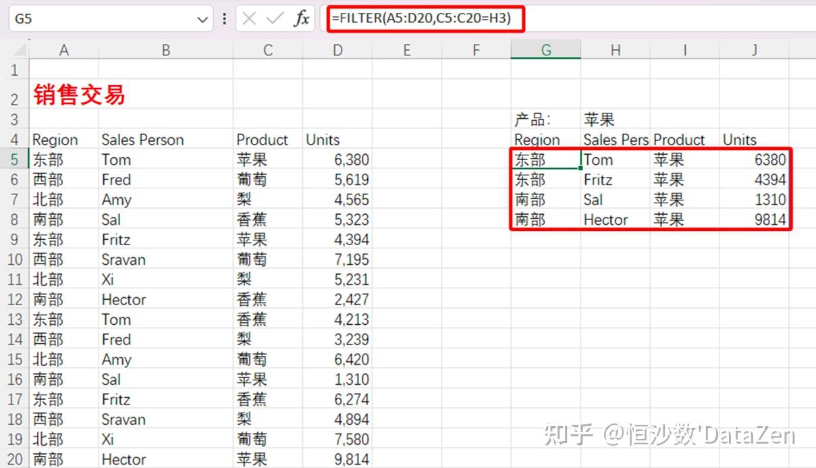Screen dimensions: 816x468
Task: Select the highlighted column G header
Action: tap(545, 50)
